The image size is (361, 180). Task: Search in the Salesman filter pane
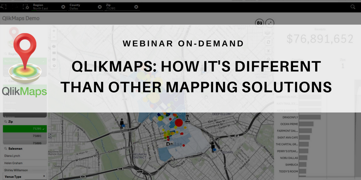coord(6,149)
